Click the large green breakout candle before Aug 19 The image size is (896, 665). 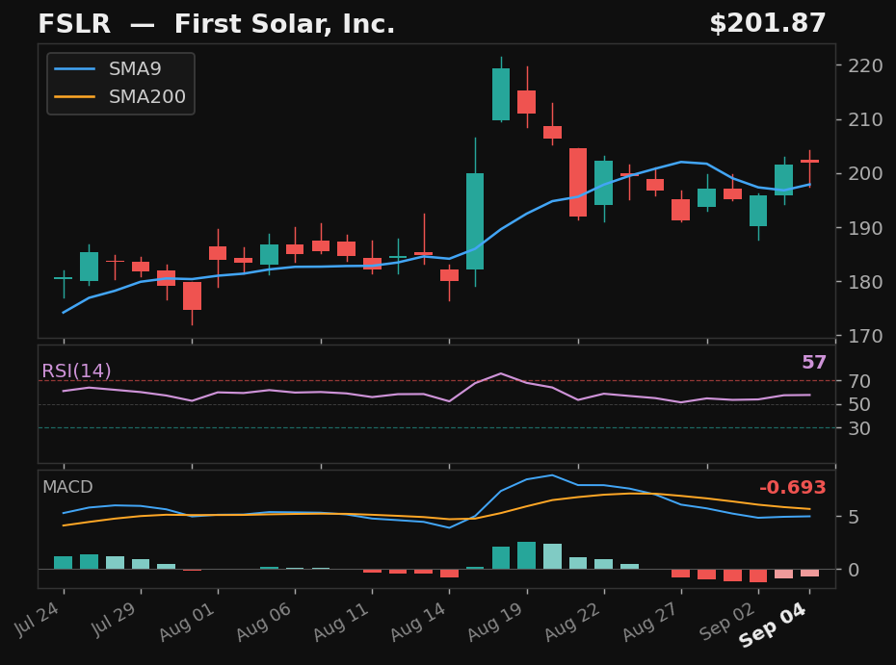click(x=475, y=221)
